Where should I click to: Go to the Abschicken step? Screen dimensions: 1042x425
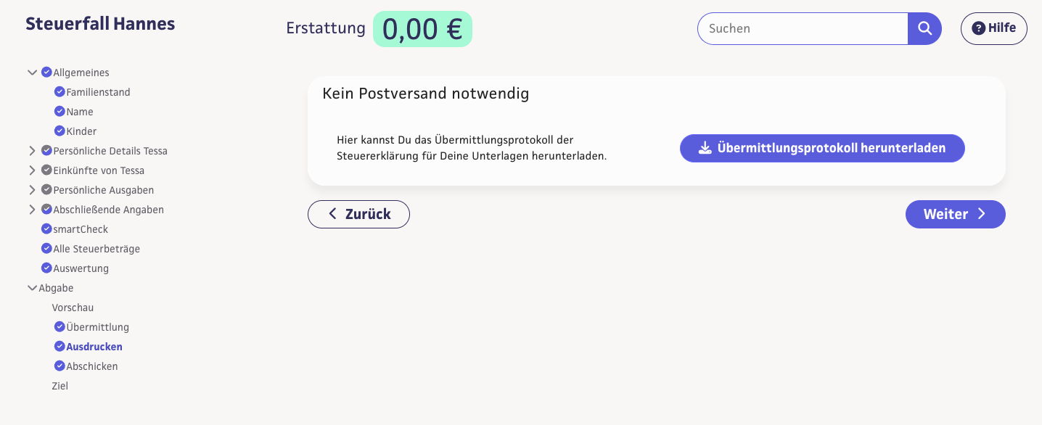pos(91,366)
